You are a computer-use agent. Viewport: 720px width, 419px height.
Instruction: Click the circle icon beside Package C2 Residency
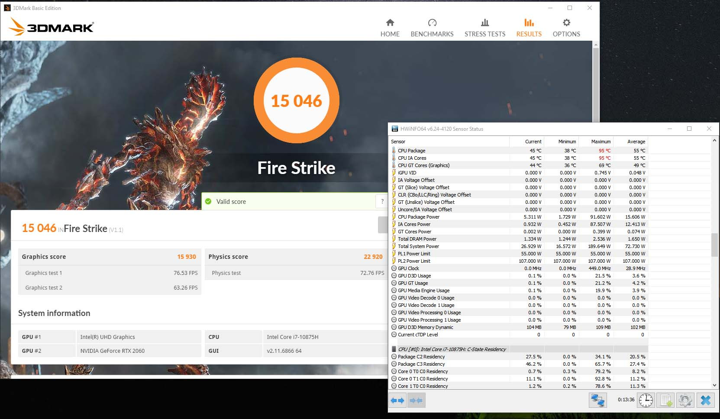point(394,356)
